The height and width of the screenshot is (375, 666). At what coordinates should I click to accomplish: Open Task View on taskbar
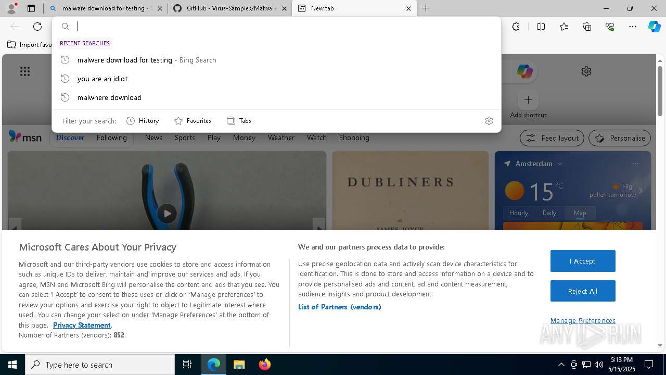(187, 365)
